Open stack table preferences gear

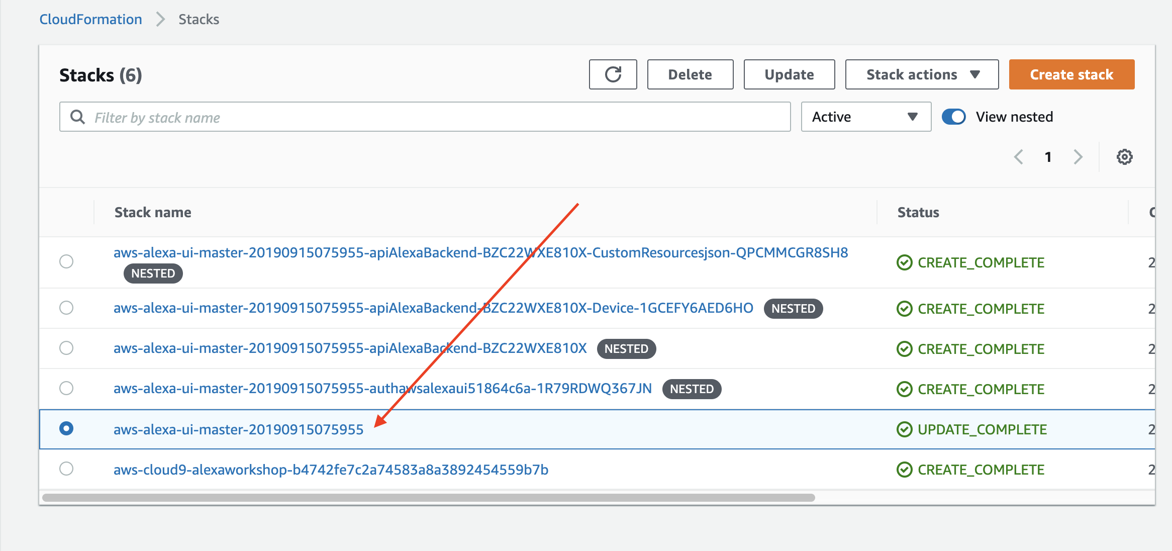1124,157
